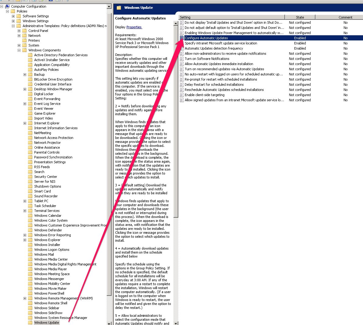Click the Internet Explorer folder icon
The image size is (363, 325).
(x=30, y=123)
